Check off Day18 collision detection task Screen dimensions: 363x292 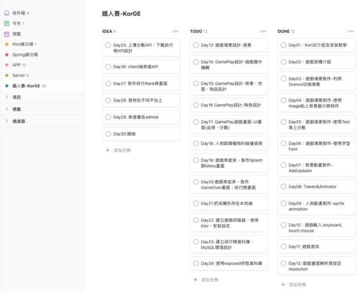coord(196,143)
